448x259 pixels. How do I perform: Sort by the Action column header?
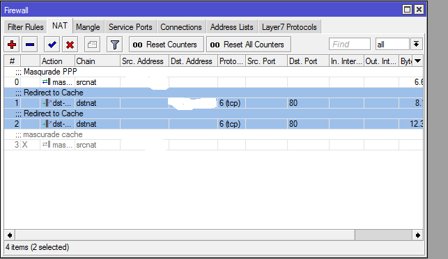click(x=57, y=61)
